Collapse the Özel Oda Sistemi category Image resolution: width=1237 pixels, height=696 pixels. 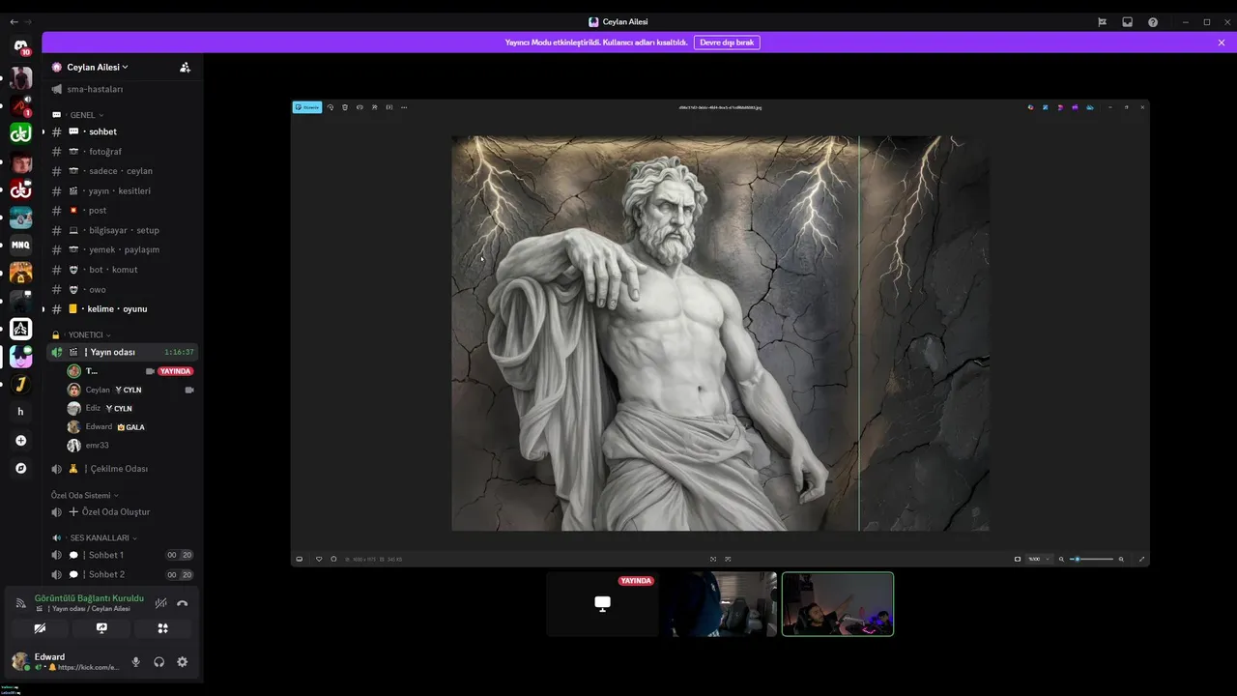coord(84,495)
